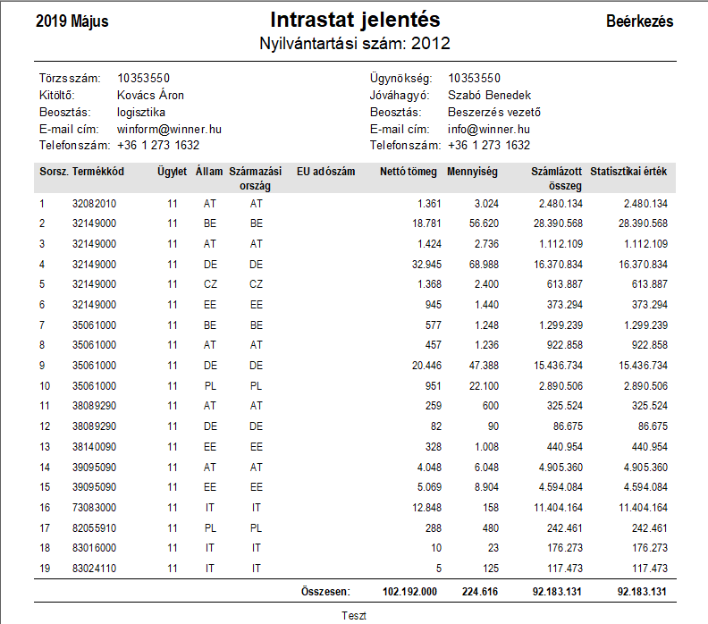Click Kovács Áron in the Kitöltő field
The image size is (708, 624).
(x=150, y=96)
